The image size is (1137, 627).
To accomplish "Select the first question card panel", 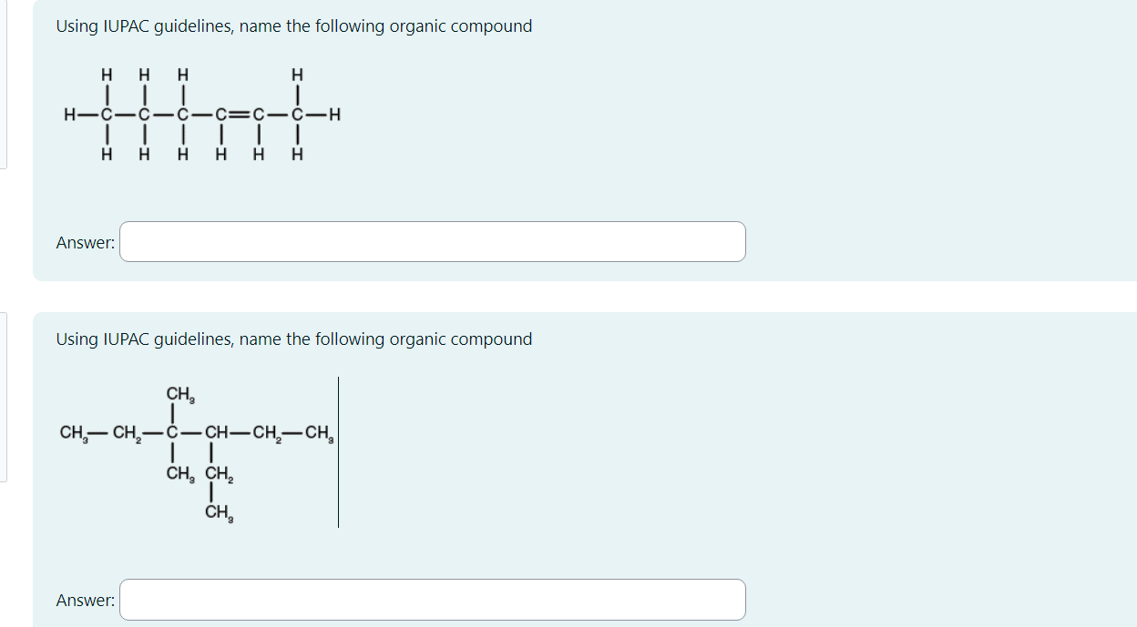I will [583, 141].
